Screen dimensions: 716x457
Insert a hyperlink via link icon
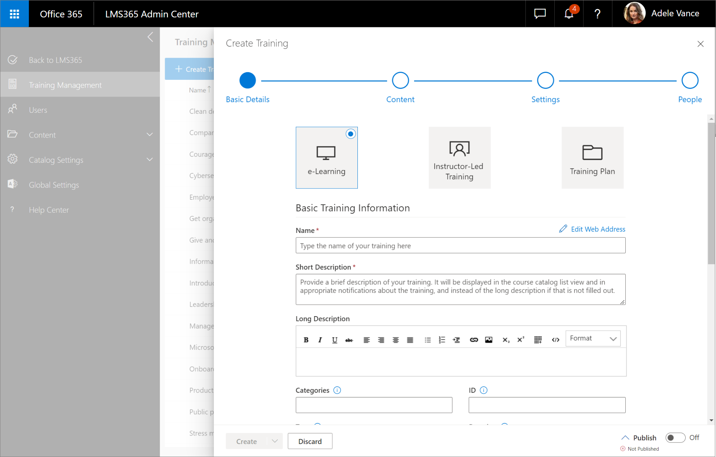[x=474, y=340]
